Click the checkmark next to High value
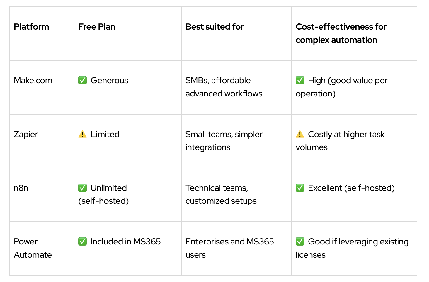This screenshot has width=429, height=282. [300, 80]
